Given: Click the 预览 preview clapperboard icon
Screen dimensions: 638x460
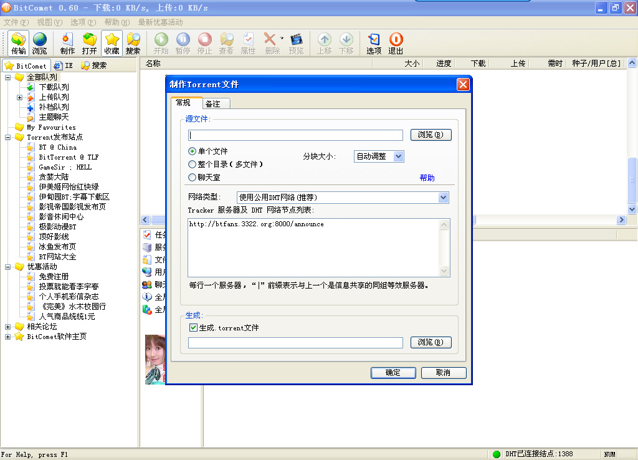Looking at the screenshot, I should tap(296, 43).
